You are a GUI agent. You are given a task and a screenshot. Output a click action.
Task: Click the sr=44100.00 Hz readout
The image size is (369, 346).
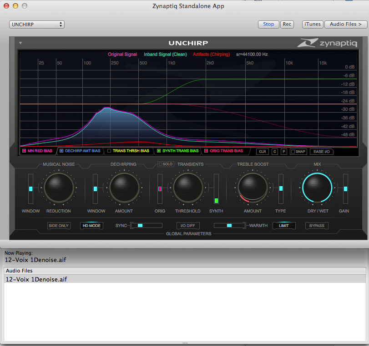pos(252,54)
